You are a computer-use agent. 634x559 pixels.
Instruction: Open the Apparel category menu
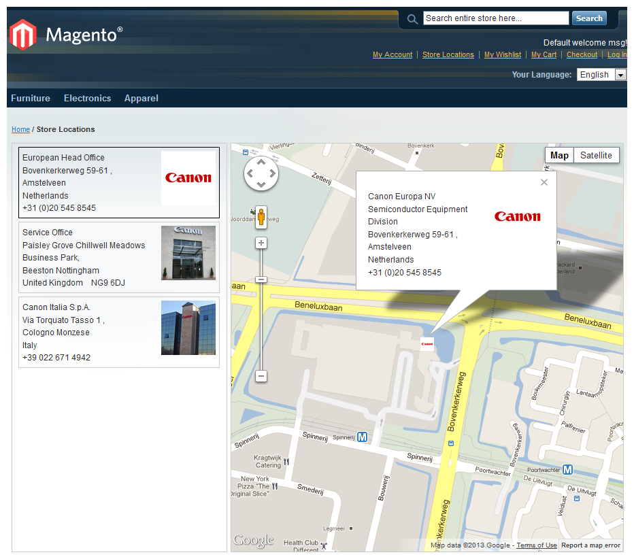(x=141, y=98)
